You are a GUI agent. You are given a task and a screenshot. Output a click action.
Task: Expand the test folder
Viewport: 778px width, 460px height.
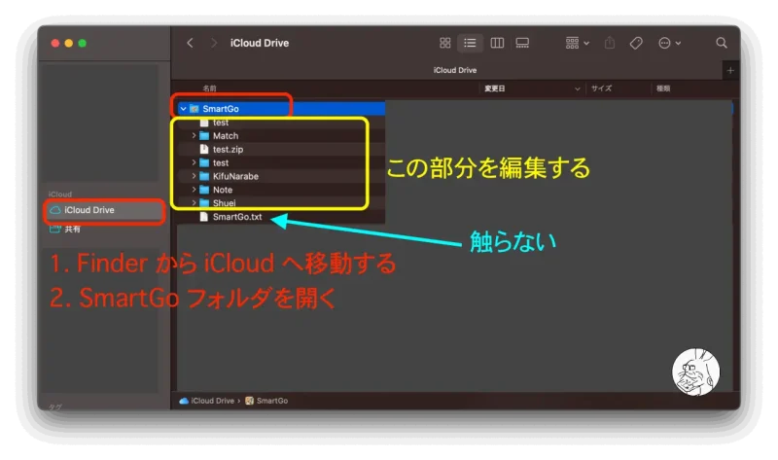click(x=194, y=162)
